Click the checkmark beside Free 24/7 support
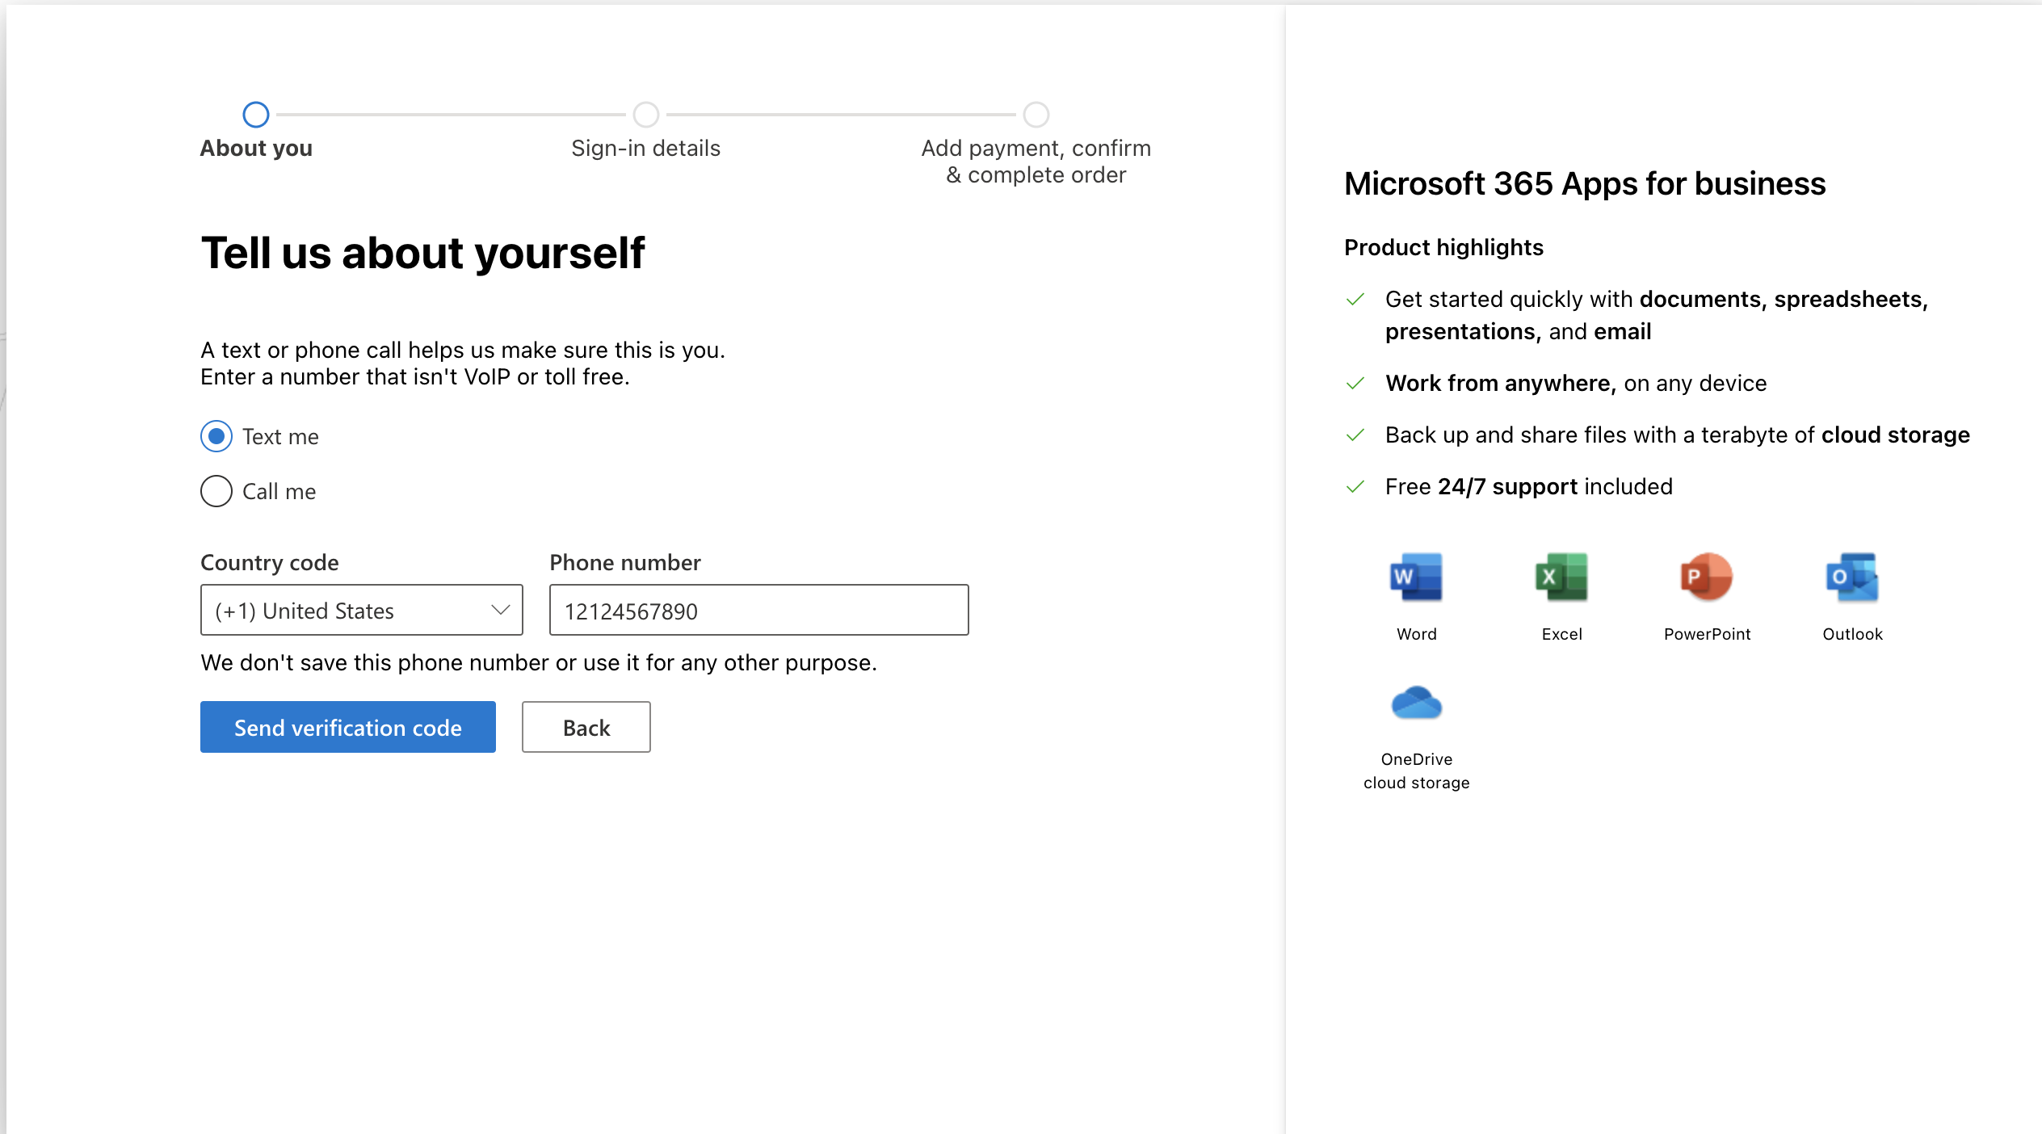 click(1355, 486)
